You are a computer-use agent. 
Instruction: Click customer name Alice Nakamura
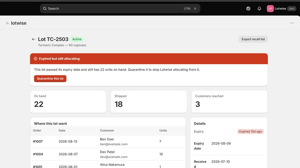112,165
